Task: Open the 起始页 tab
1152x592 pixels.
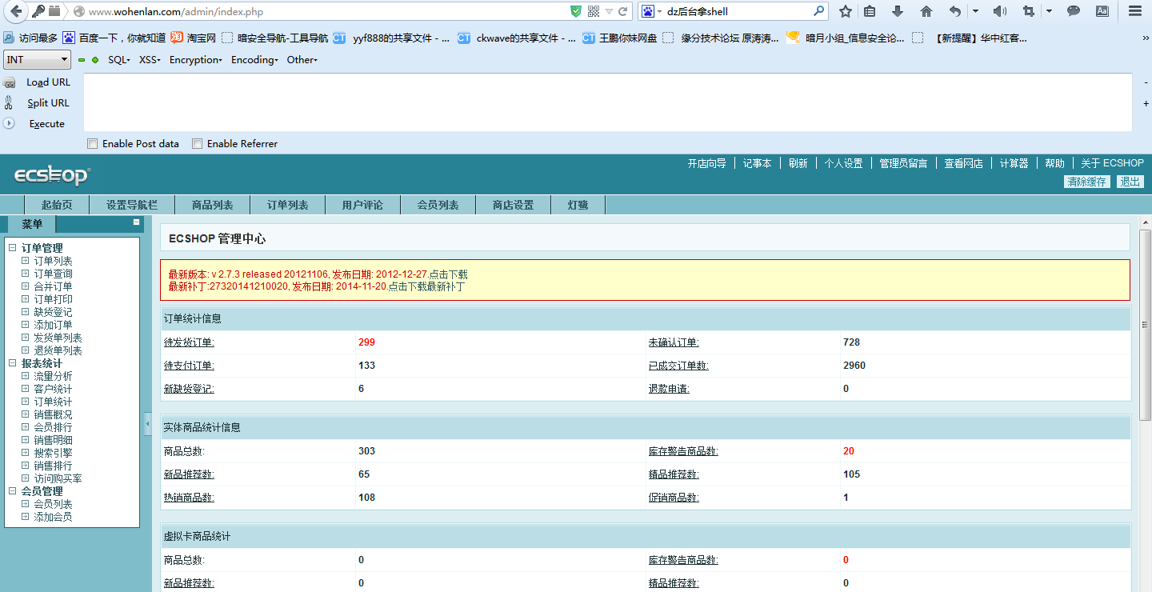Action: [x=57, y=205]
